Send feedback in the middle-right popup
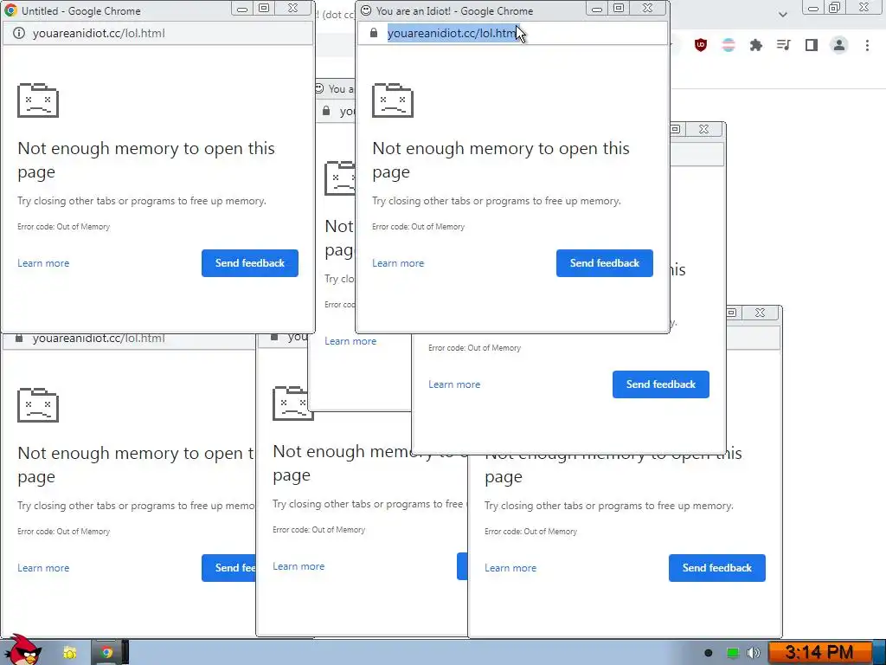 click(660, 384)
